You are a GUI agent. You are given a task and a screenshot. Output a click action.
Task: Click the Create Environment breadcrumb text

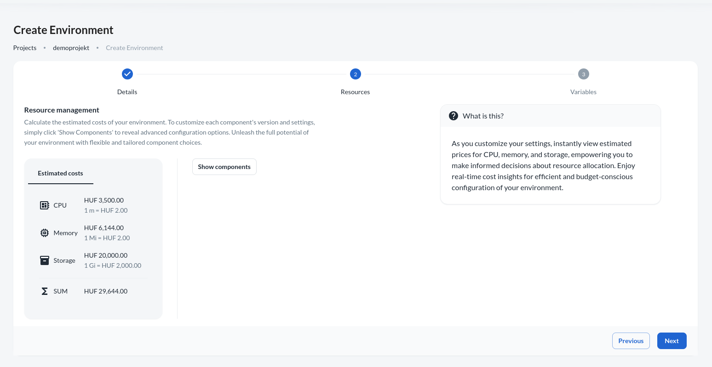pos(134,48)
